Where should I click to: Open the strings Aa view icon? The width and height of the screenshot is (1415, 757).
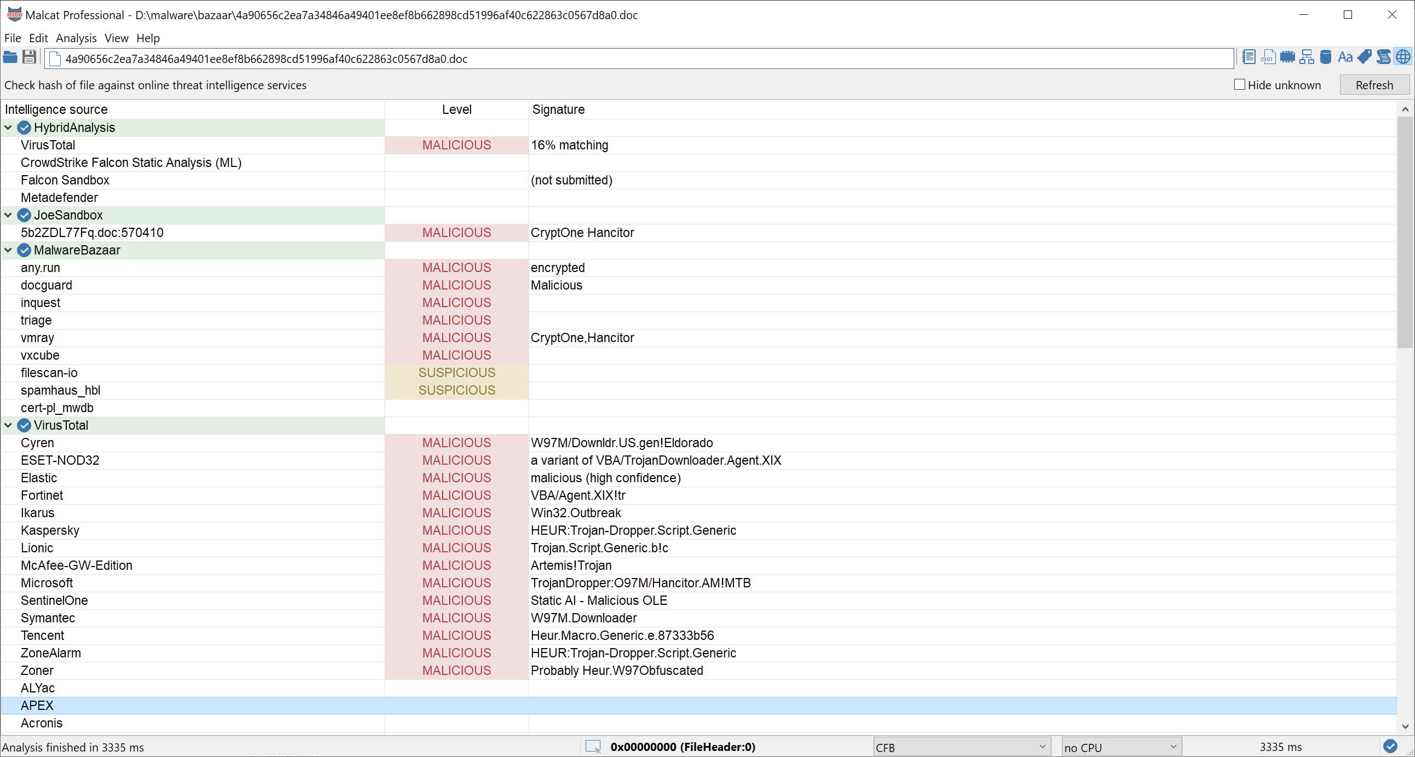1345,57
